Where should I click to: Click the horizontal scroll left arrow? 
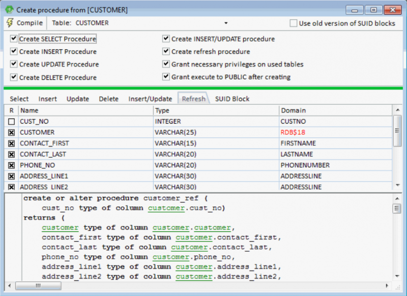tap(10, 286)
